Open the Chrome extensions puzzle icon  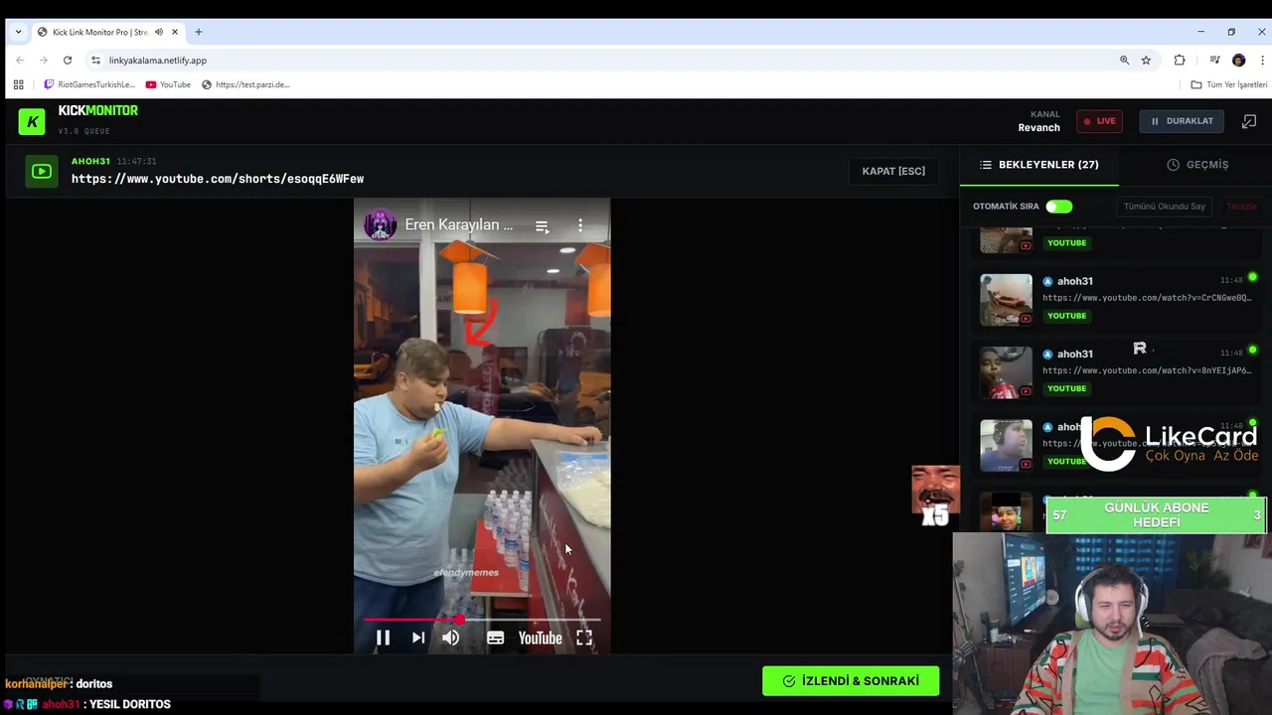pyautogui.click(x=1180, y=61)
